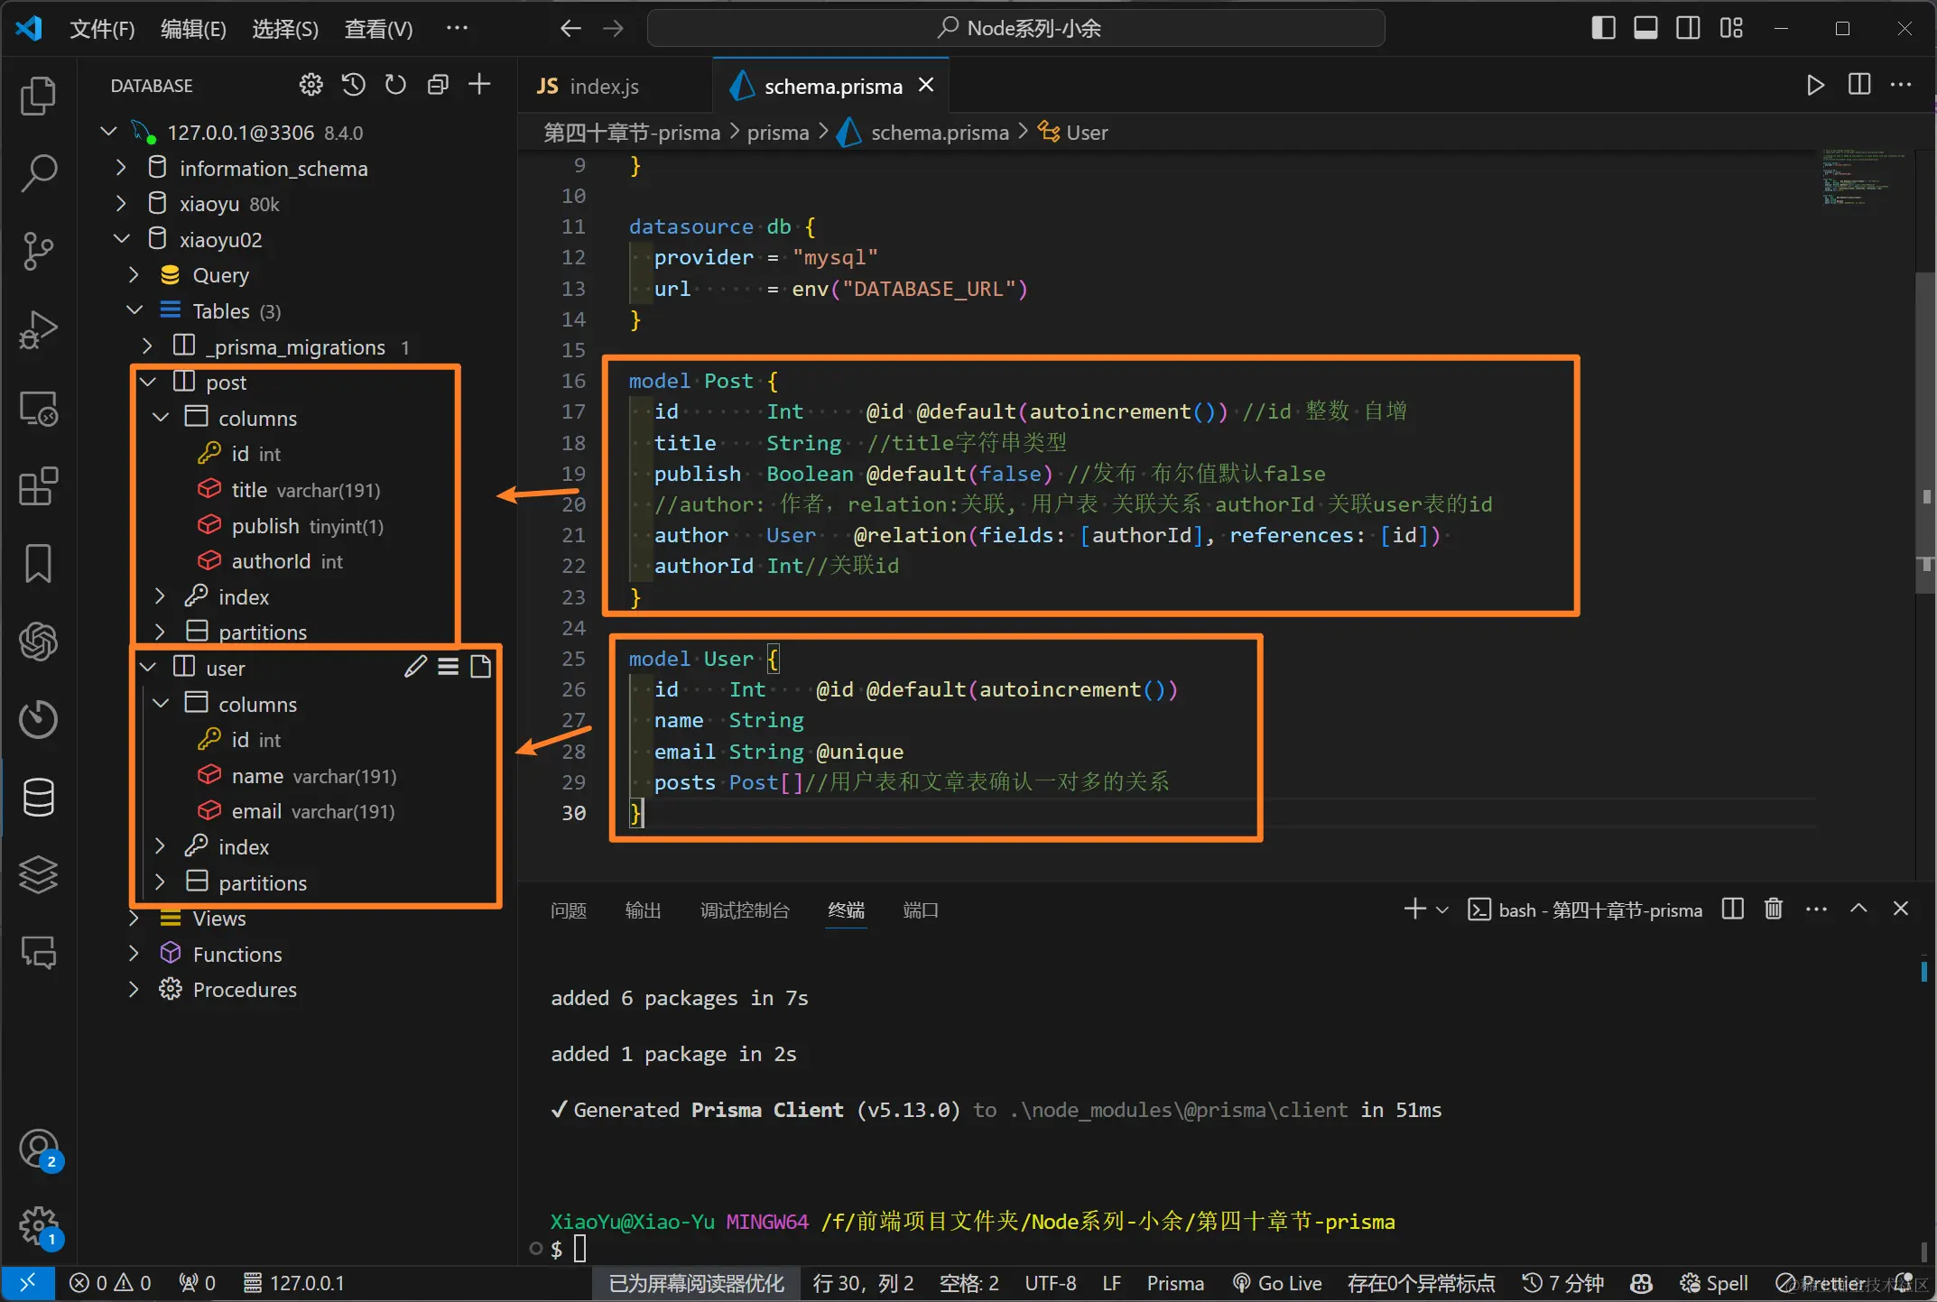Open the Source Control view
1937x1302 pixels.
click(38, 251)
